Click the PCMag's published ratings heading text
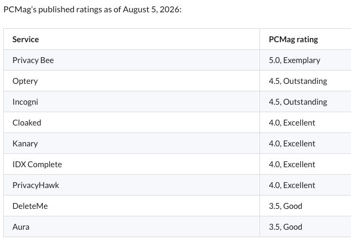Screen dimensions: 351x242 coord(93,10)
